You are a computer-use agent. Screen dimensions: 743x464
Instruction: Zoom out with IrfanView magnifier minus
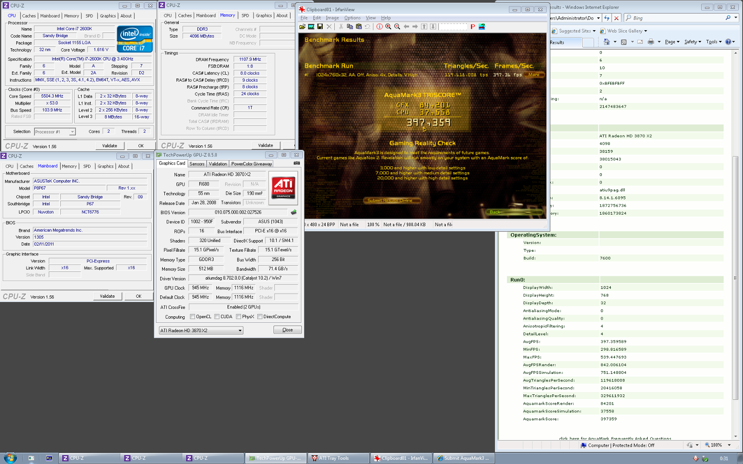(397, 26)
